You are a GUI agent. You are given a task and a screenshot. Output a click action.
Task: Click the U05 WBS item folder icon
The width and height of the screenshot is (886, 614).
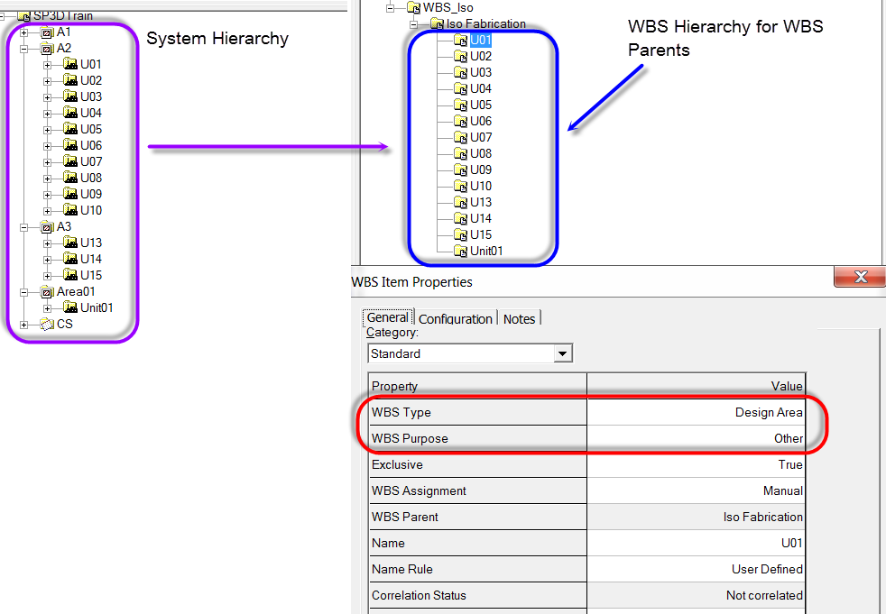(x=460, y=105)
